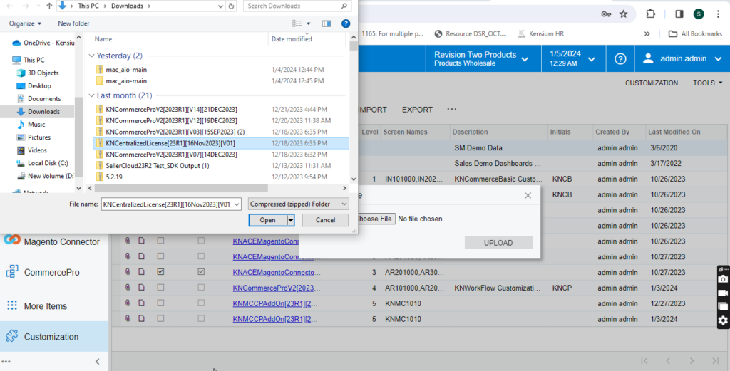Open the KNMCCPAddOn link in the last row
Image resolution: width=730 pixels, height=371 pixels.
click(274, 319)
